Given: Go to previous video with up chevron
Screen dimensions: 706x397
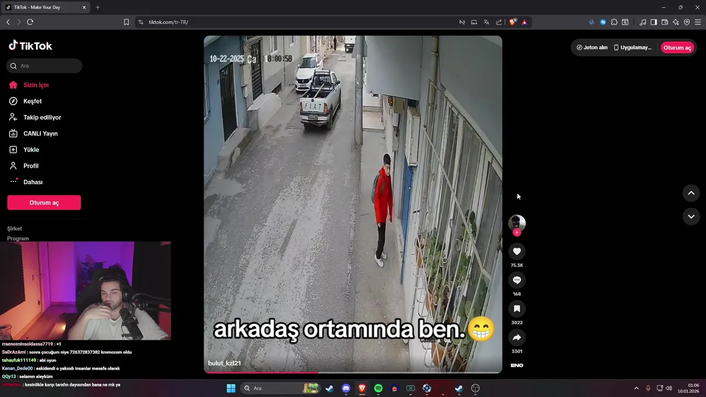Looking at the screenshot, I should pos(691,193).
